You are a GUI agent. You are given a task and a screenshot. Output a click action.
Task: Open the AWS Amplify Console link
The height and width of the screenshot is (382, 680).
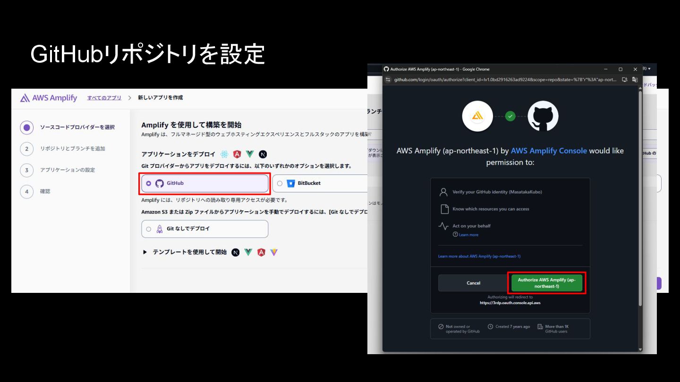(549, 151)
